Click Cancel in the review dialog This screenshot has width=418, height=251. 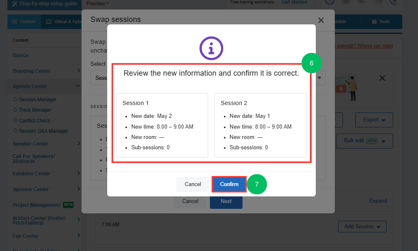(x=193, y=184)
